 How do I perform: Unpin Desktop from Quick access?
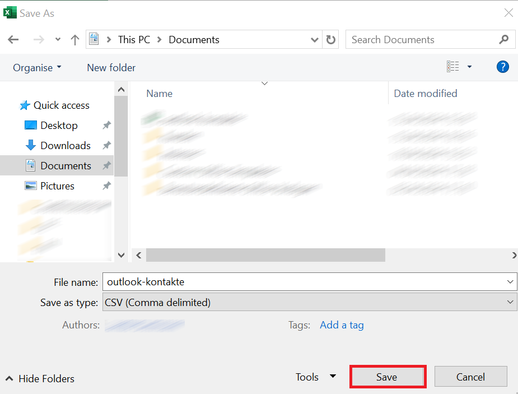pyautogui.click(x=106, y=125)
